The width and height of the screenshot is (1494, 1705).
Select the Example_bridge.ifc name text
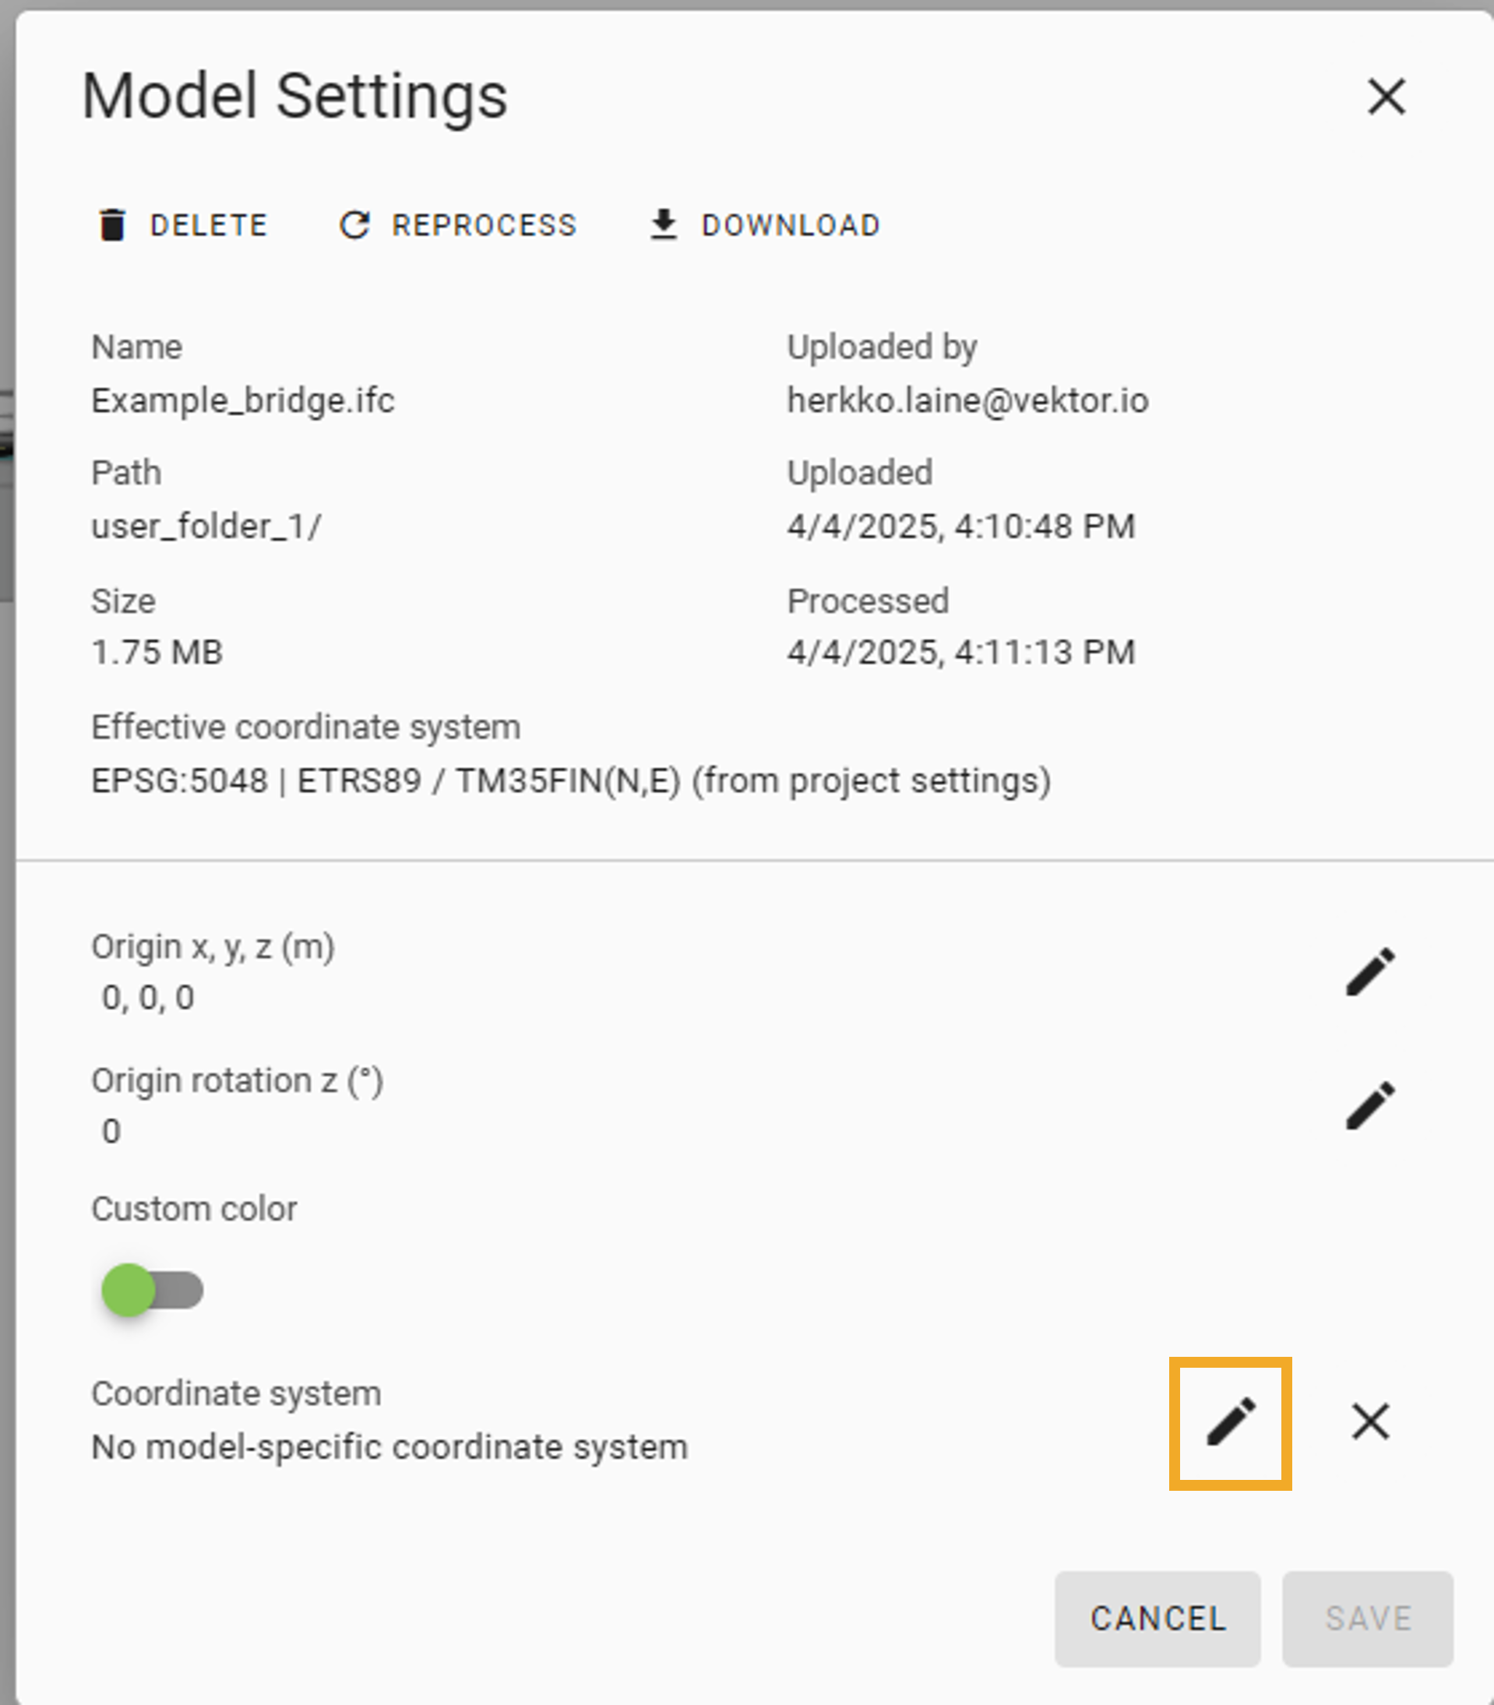click(x=242, y=401)
